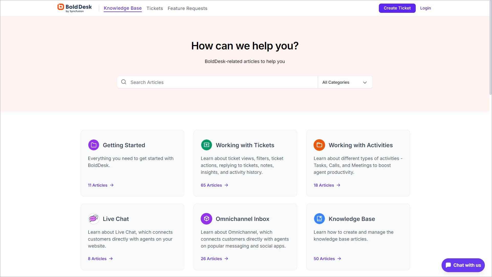
Task: Open the 26 Articles link
Action: tap(214, 259)
